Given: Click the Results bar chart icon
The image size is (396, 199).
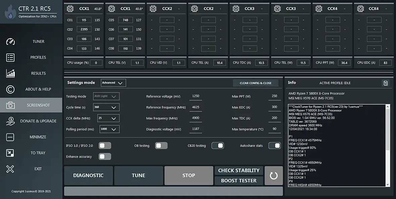Looking at the screenshot, I should coord(10,73).
